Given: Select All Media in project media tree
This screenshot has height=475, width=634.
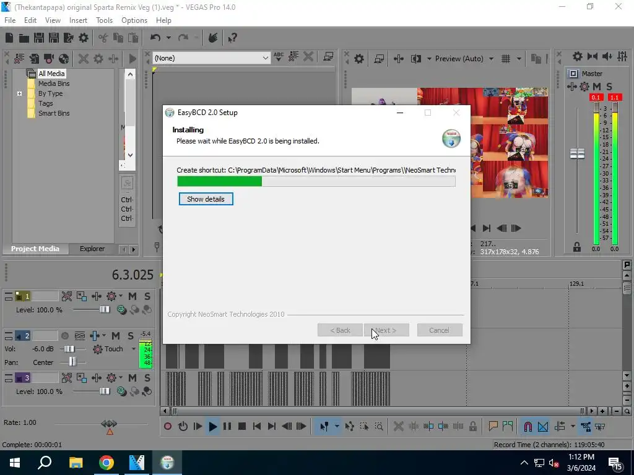Looking at the screenshot, I should (x=51, y=74).
